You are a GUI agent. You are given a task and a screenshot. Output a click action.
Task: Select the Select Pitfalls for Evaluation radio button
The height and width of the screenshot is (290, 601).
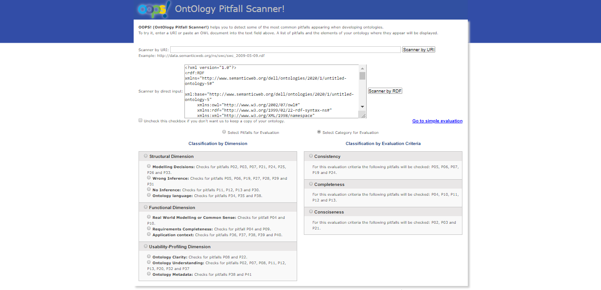[224, 132]
